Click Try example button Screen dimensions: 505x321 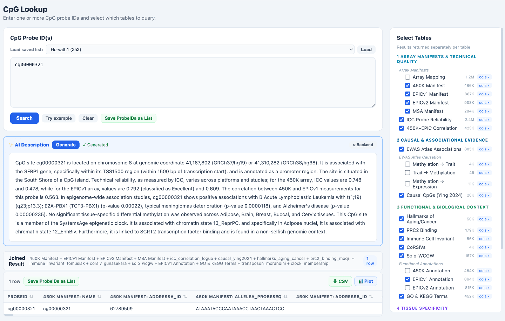tap(59, 118)
